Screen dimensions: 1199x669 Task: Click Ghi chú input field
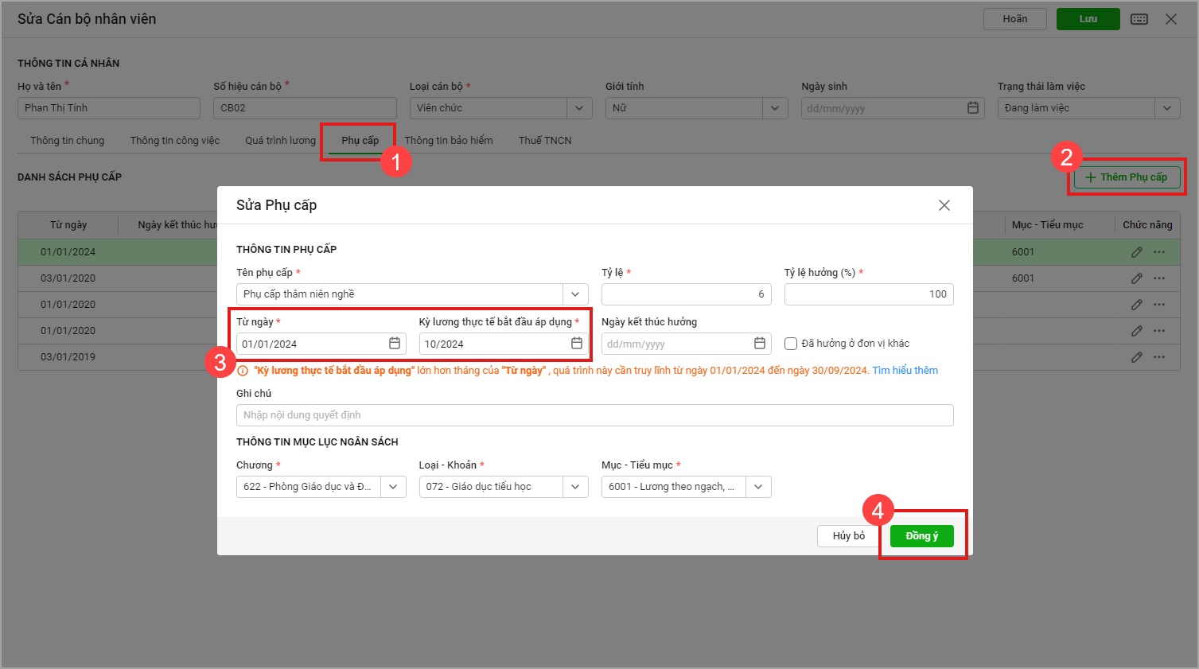tap(595, 415)
